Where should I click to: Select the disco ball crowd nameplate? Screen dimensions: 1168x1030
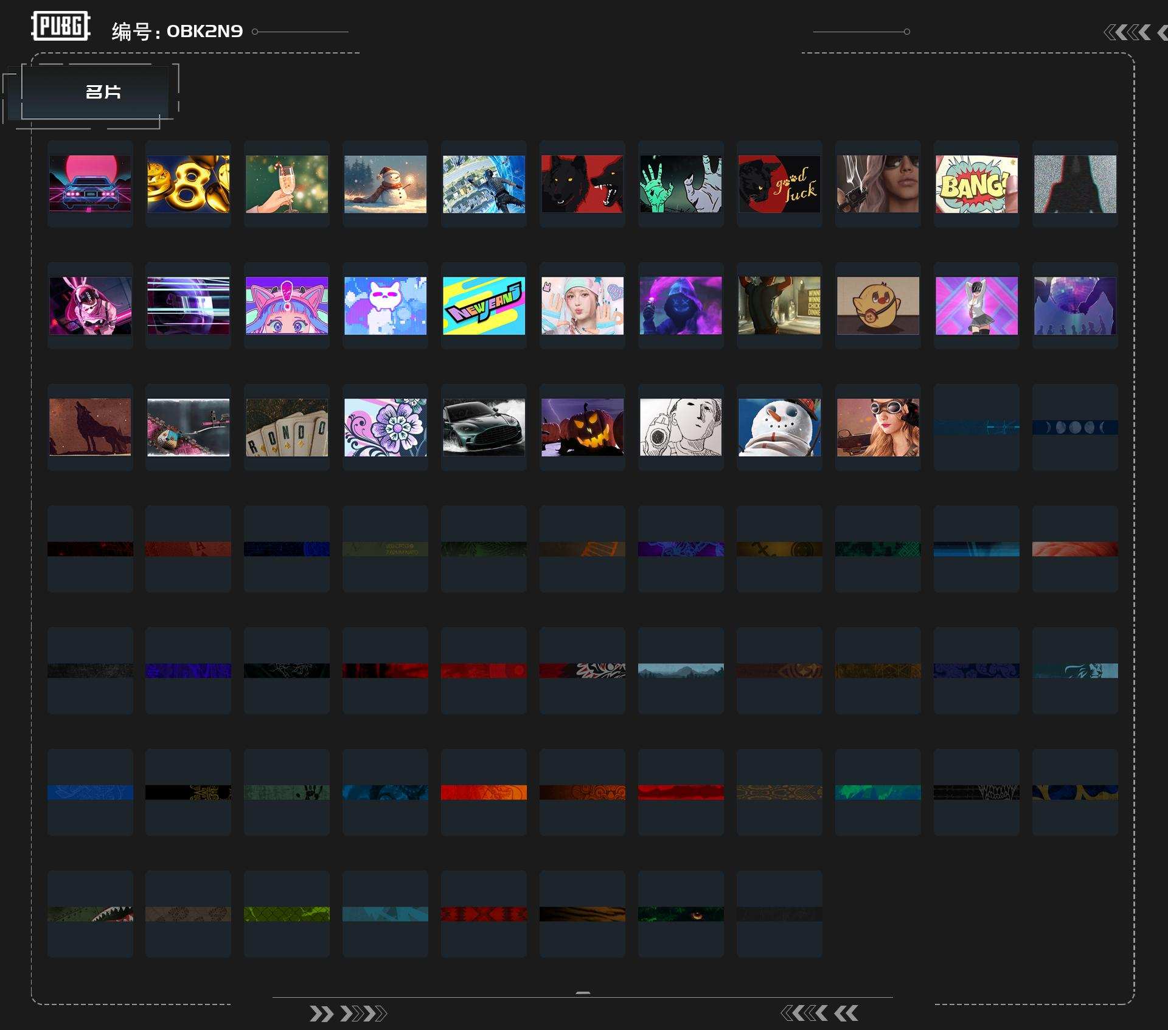coord(1076,305)
